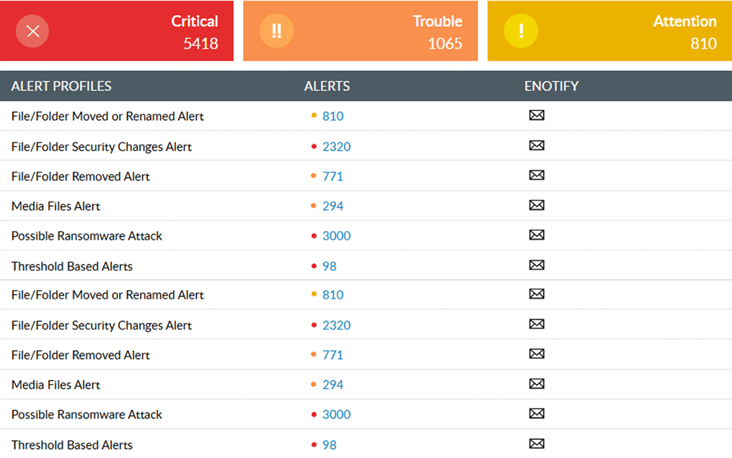The width and height of the screenshot is (732, 458).
Task: Click envelope for File/Folder Moved or Renamed Alert
Action: 536,116
